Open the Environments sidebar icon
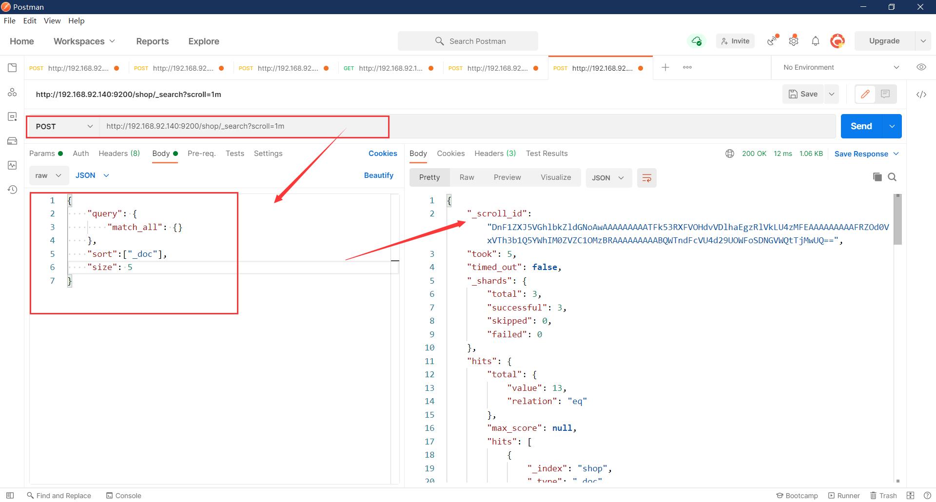 12,116
